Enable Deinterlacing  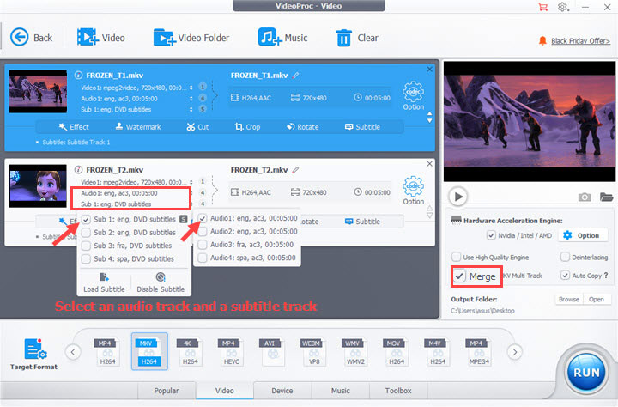click(565, 257)
